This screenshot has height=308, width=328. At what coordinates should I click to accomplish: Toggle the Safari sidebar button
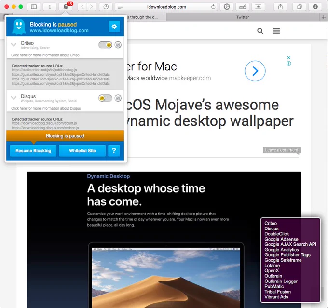(34, 7)
